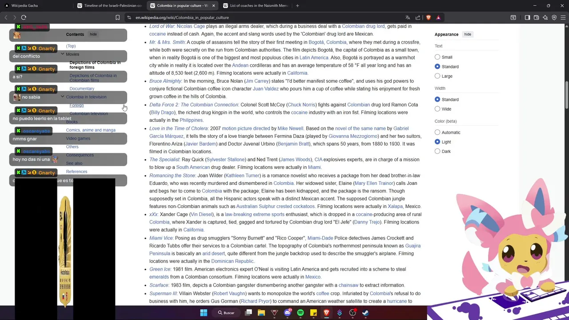
Task: Collapse Colombia in television section in Contents
Action: click(62, 96)
